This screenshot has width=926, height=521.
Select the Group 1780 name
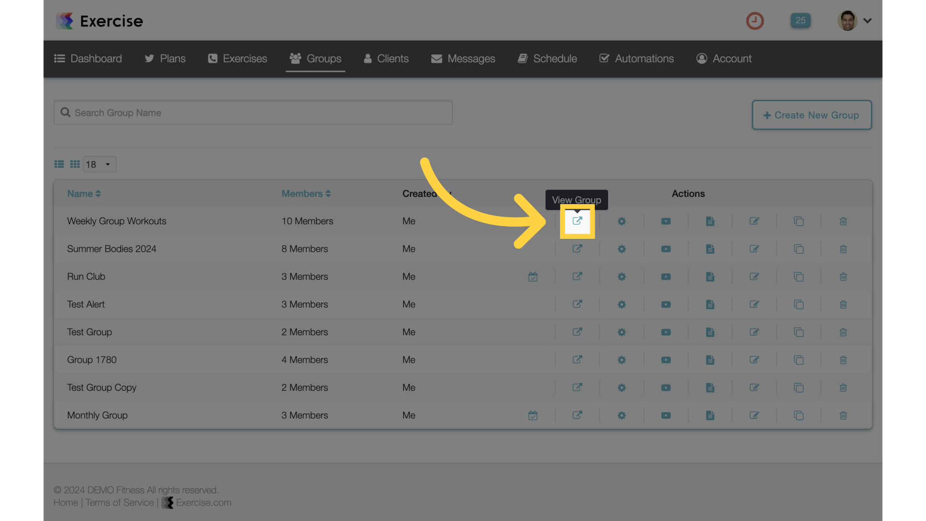click(x=92, y=360)
